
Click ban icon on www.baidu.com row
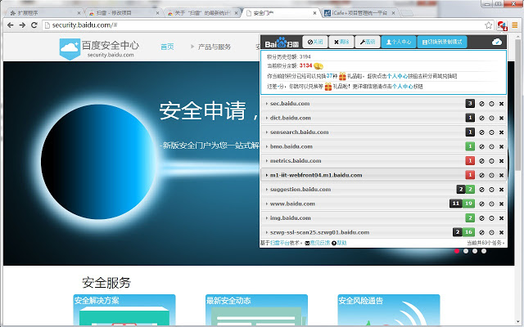point(481,204)
